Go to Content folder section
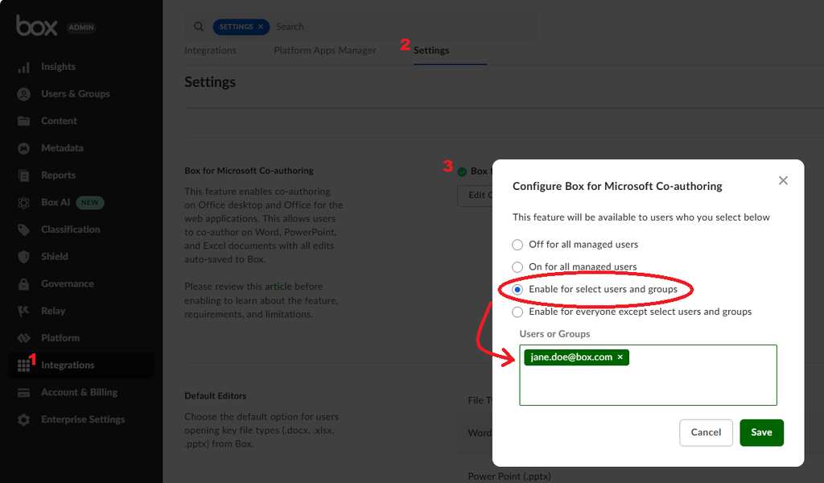 tap(59, 121)
